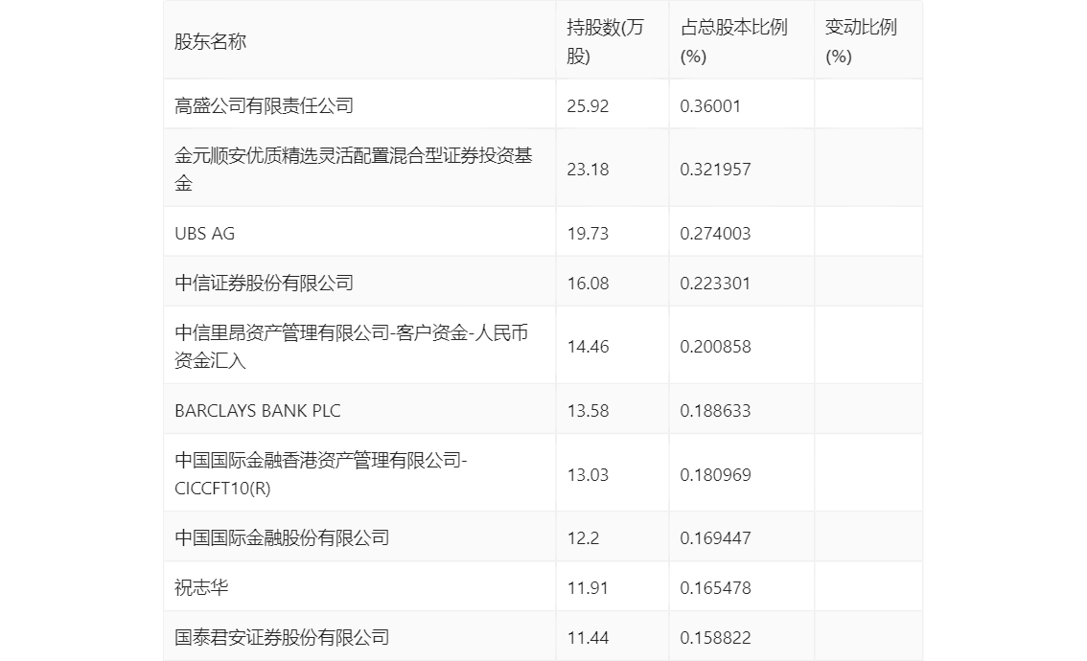The width and height of the screenshot is (1087, 661).
Task: Select the ratio 0.36001
Action: tap(710, 106)
